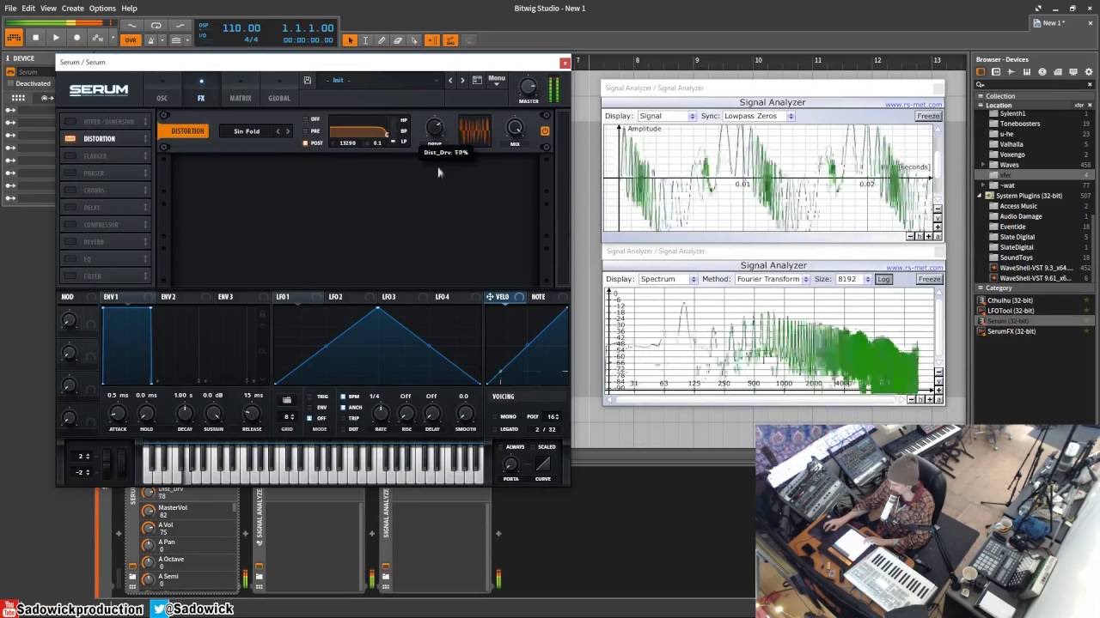Open Serum preset browser icon
Viewport: 1100px width, 618px height.
pyautogui.click(x=477, y=80)
